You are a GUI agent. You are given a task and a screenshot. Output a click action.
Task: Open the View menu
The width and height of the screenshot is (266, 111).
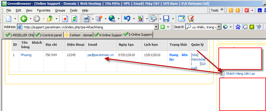tap(29, 10)
